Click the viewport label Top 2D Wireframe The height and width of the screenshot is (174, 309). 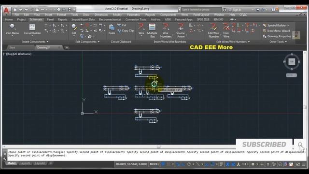(x=17, y=54)
